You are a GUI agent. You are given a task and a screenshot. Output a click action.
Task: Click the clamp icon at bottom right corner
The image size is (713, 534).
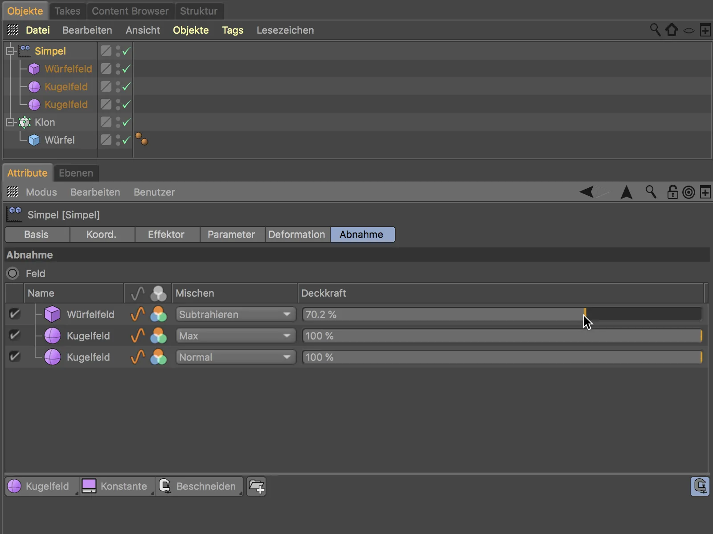pos(700,486)
